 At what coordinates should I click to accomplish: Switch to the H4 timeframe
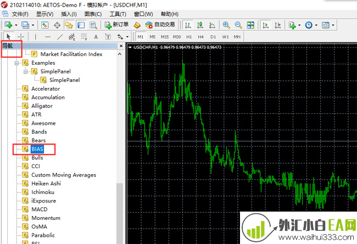pos(201,37)
